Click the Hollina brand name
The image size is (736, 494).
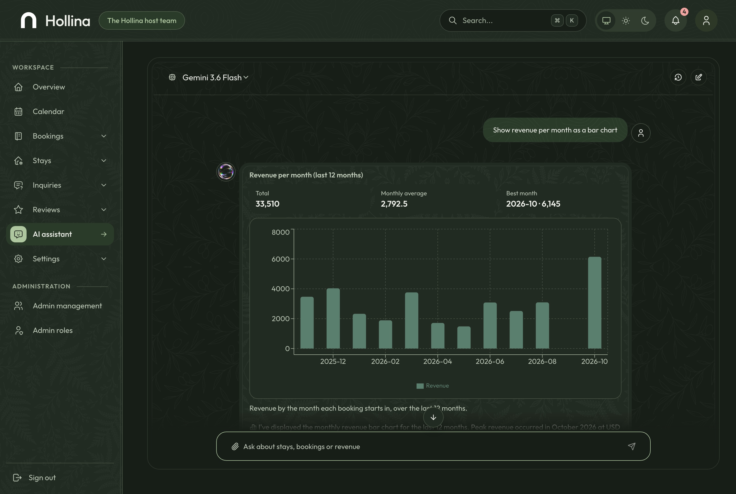tap(68, 21)
